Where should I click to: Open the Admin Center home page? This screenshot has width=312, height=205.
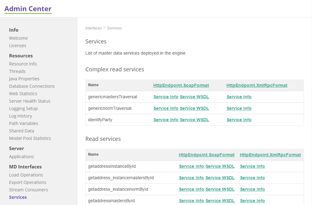point(28,8)
